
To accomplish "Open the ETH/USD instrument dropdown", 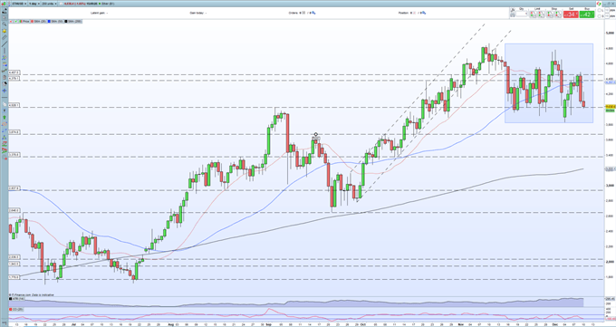I will pyautogui.click(x=19, y=4).
